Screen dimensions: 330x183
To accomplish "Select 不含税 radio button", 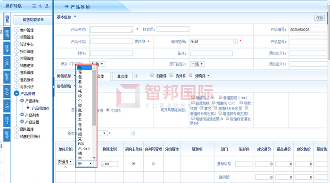I will [x=108, y=110].
